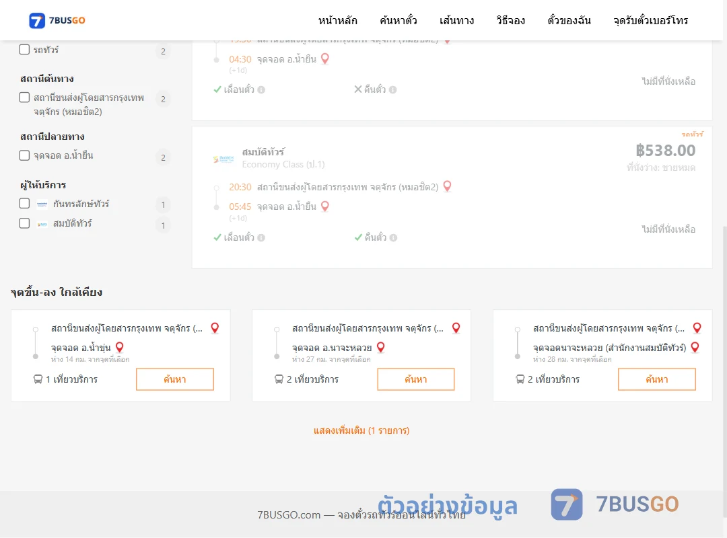Tick the กันทรลักษ์ทัวร์ operator checkbox
This screenshot has width=727, height=538.
click(x=24, y=203)
